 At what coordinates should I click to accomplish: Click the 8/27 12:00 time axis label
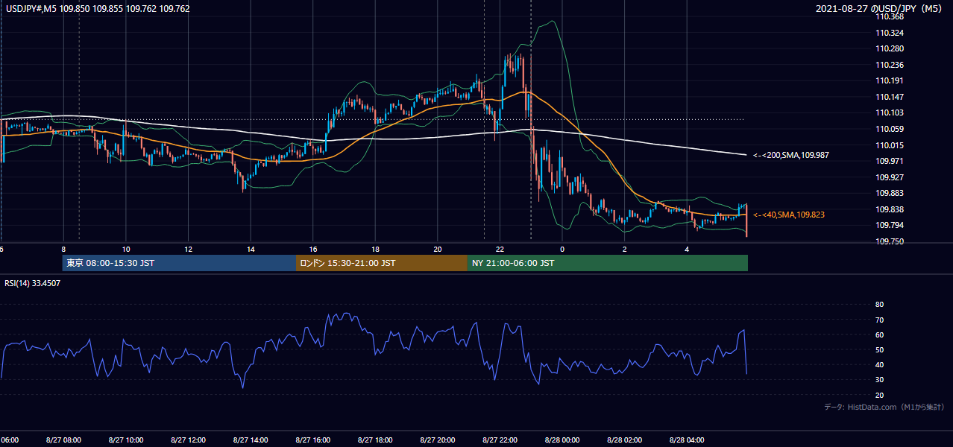(x=188, y=440)
